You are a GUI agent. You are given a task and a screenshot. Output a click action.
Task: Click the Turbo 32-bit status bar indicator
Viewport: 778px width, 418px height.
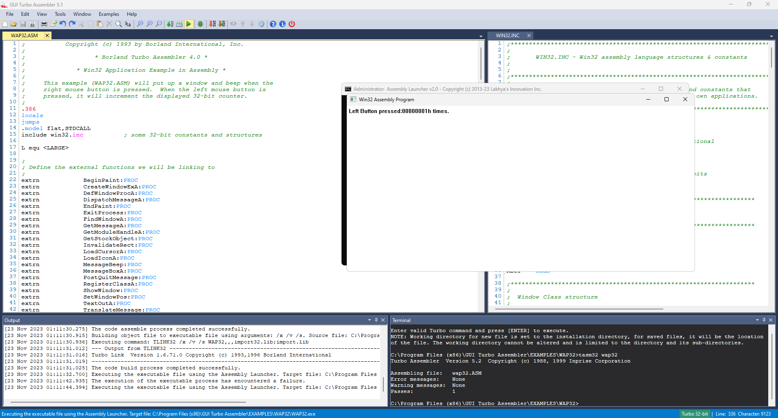click(x=695, y=414)
